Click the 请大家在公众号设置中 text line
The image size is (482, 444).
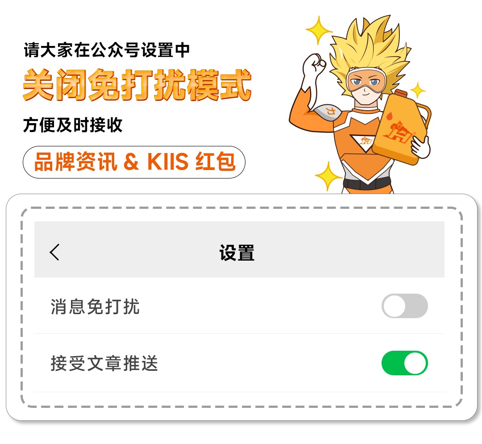107,50
